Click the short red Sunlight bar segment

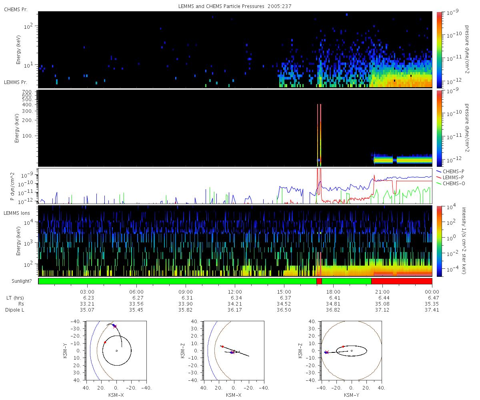319,281
